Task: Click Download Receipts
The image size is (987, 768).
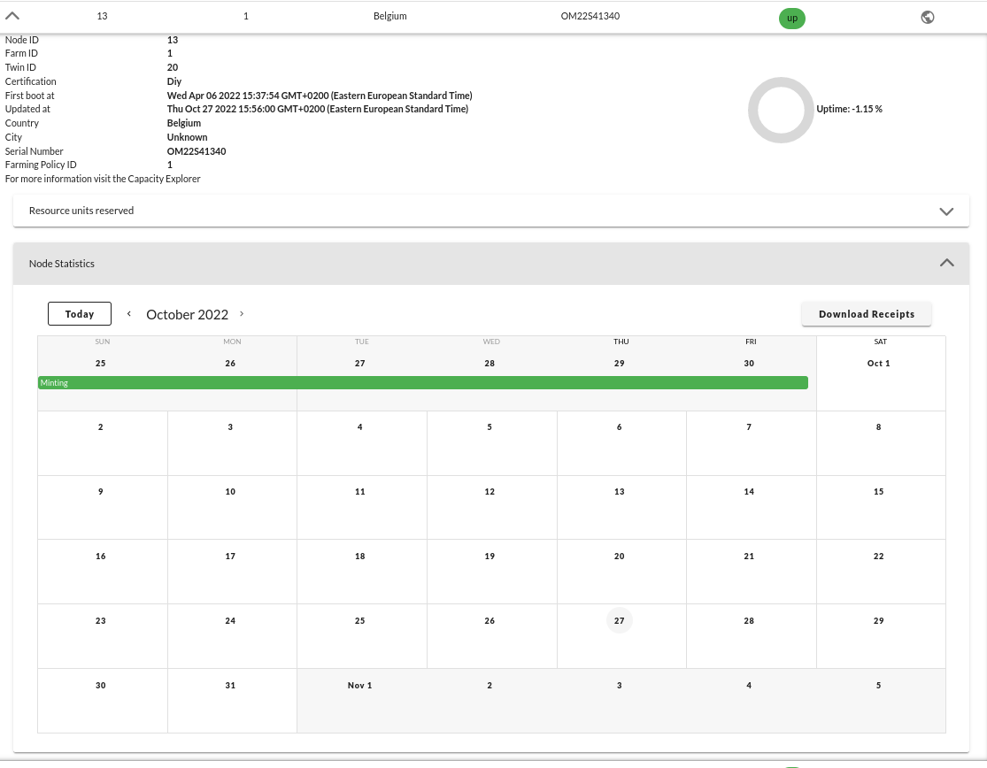Action: click(866, 313)
